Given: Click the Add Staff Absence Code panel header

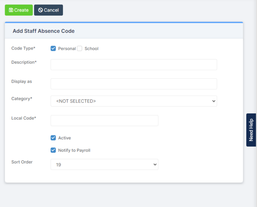Looking at the screenshot, I should [x=44, y=31].
